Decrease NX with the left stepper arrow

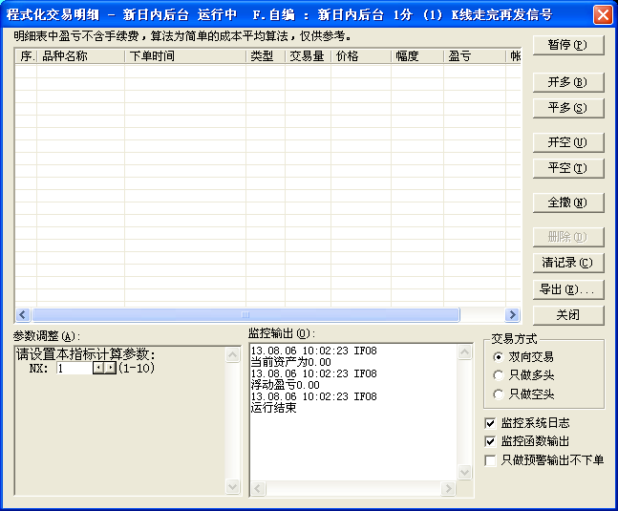pyautogui.click(x=98, y=368)
